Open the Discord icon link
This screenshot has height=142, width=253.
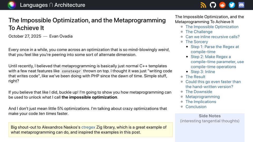coord(241,5)
